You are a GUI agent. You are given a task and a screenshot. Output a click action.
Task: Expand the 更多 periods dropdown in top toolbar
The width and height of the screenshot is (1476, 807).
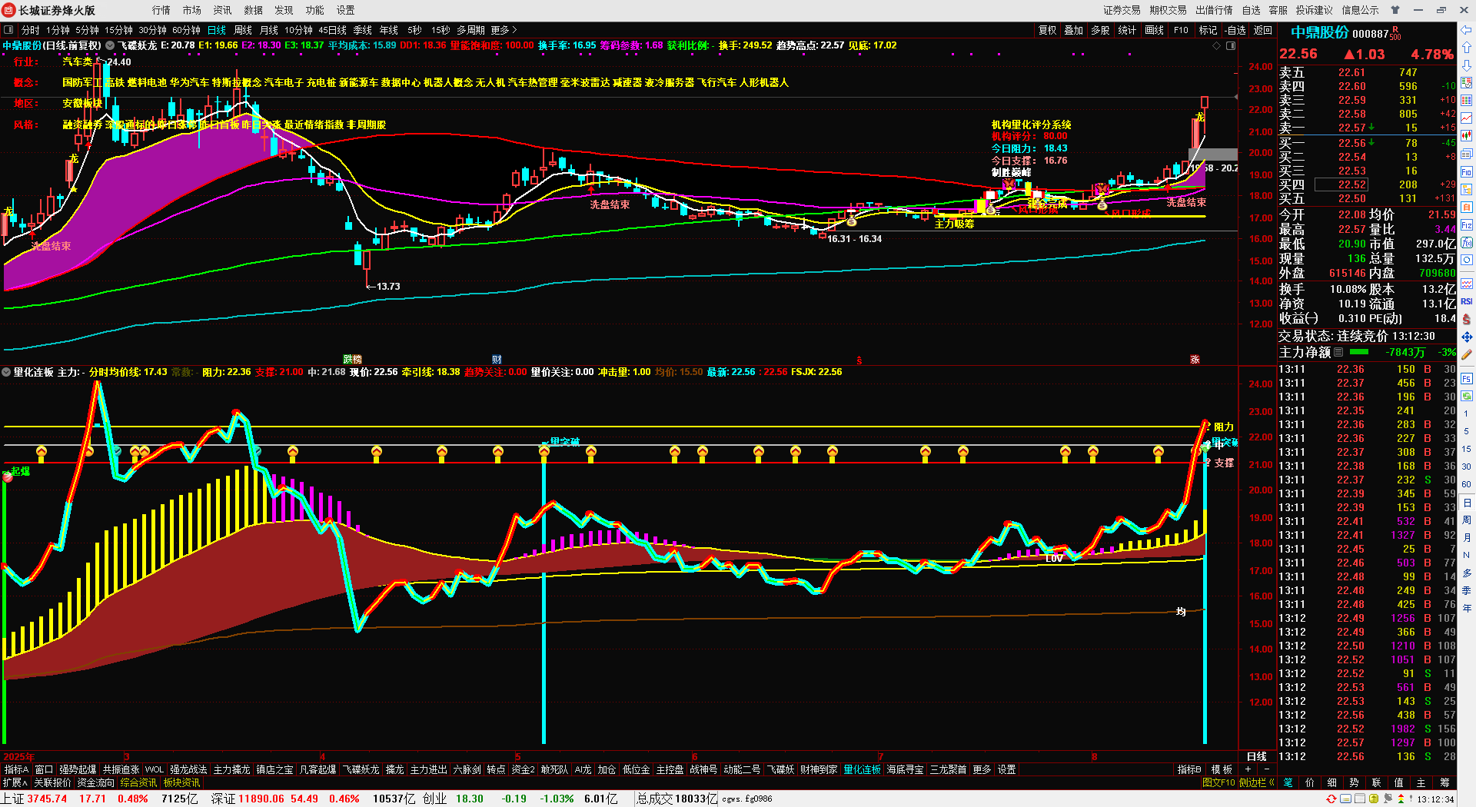[504, 30]
